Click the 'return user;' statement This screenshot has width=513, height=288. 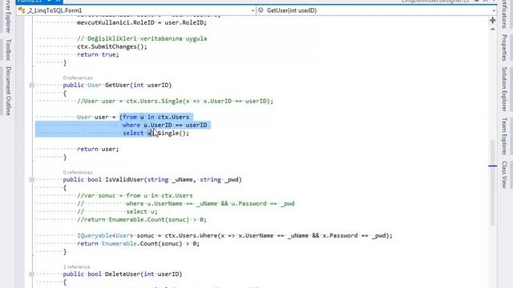98,149
